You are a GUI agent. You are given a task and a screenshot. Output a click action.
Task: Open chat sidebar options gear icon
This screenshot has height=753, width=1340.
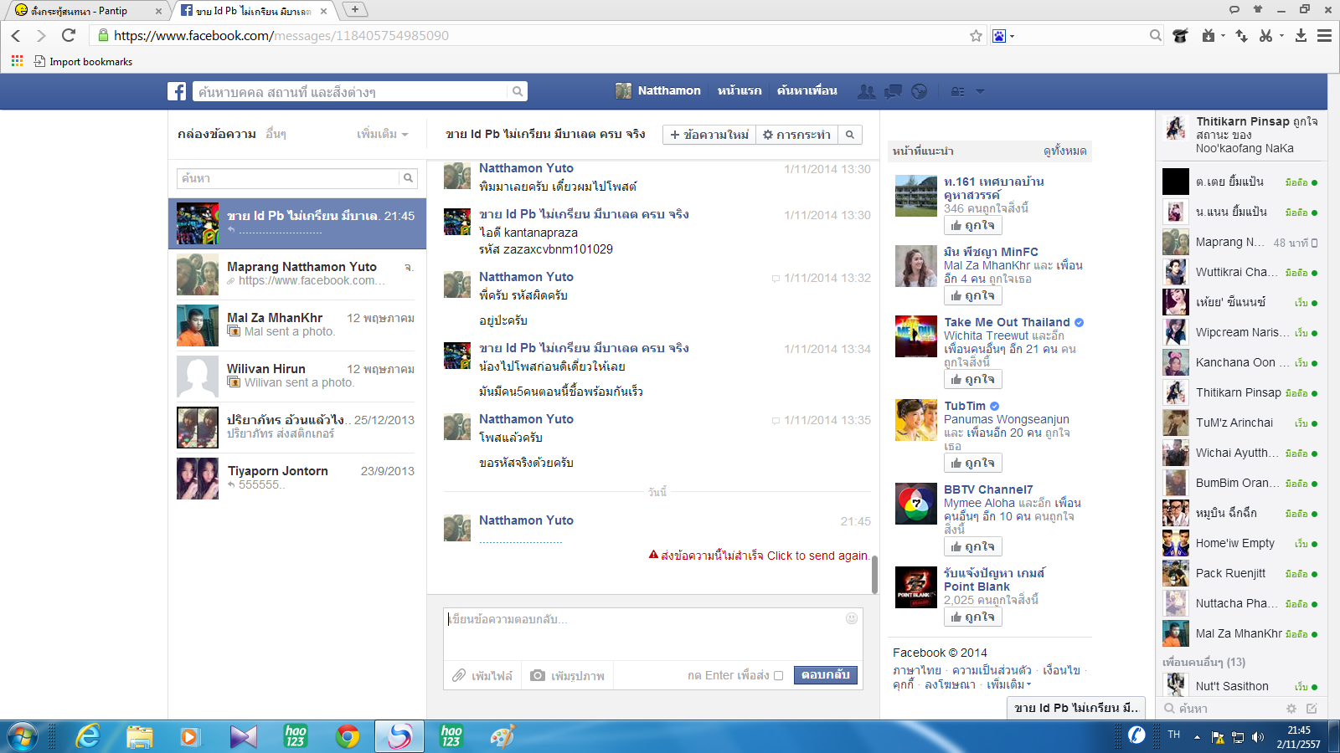click(1291, 708)
